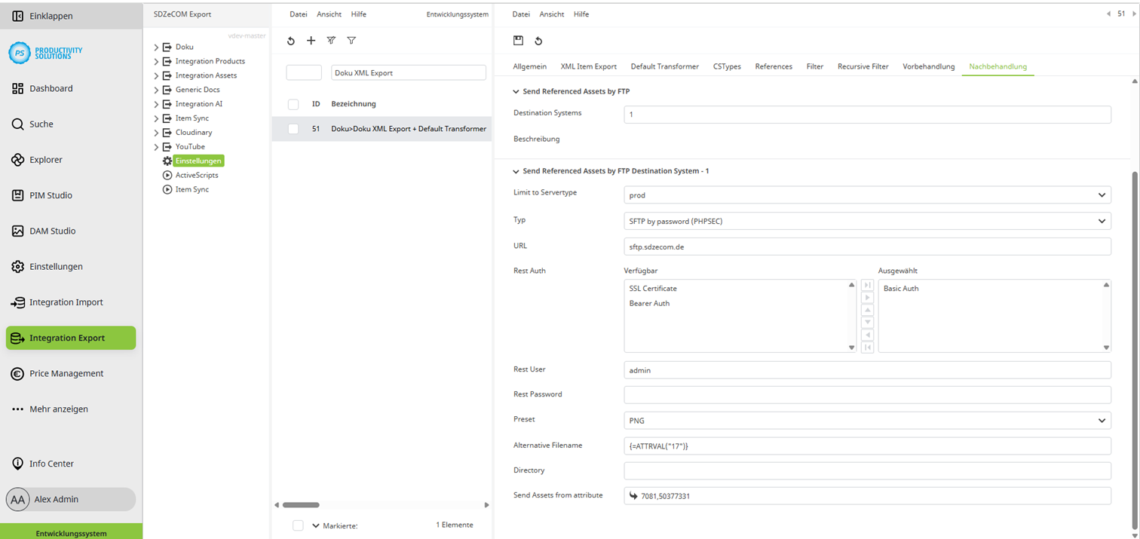Check the checkbox for row ID 51
Image resolution: width=1140 pixels, height=539 pixels.
point(293,129)
